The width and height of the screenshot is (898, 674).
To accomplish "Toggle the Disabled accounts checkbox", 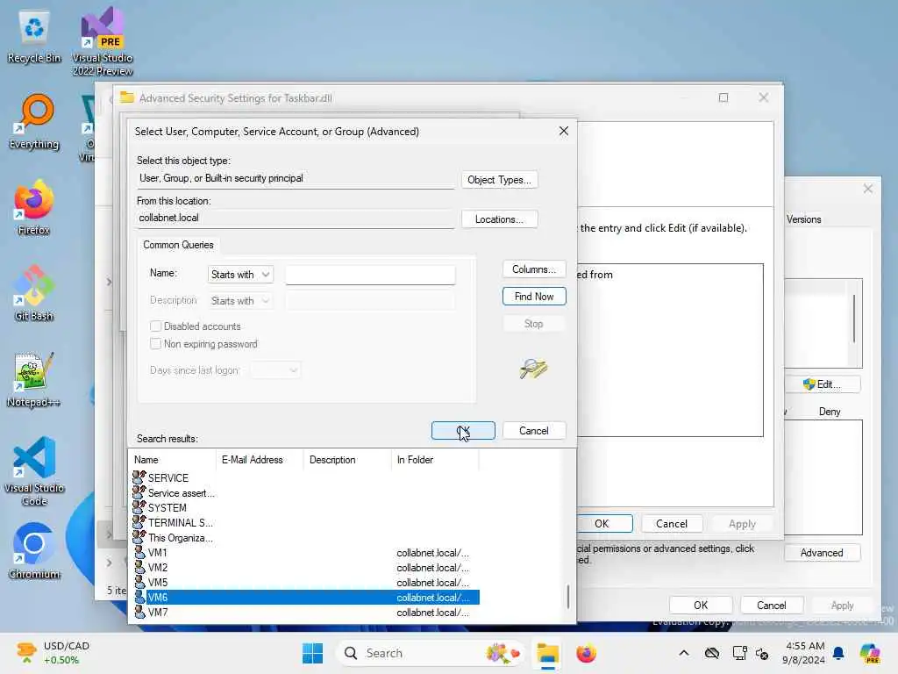I will (155, 326).
